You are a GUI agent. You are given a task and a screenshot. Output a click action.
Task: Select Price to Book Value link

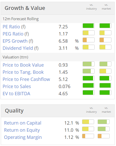point(23,65)
